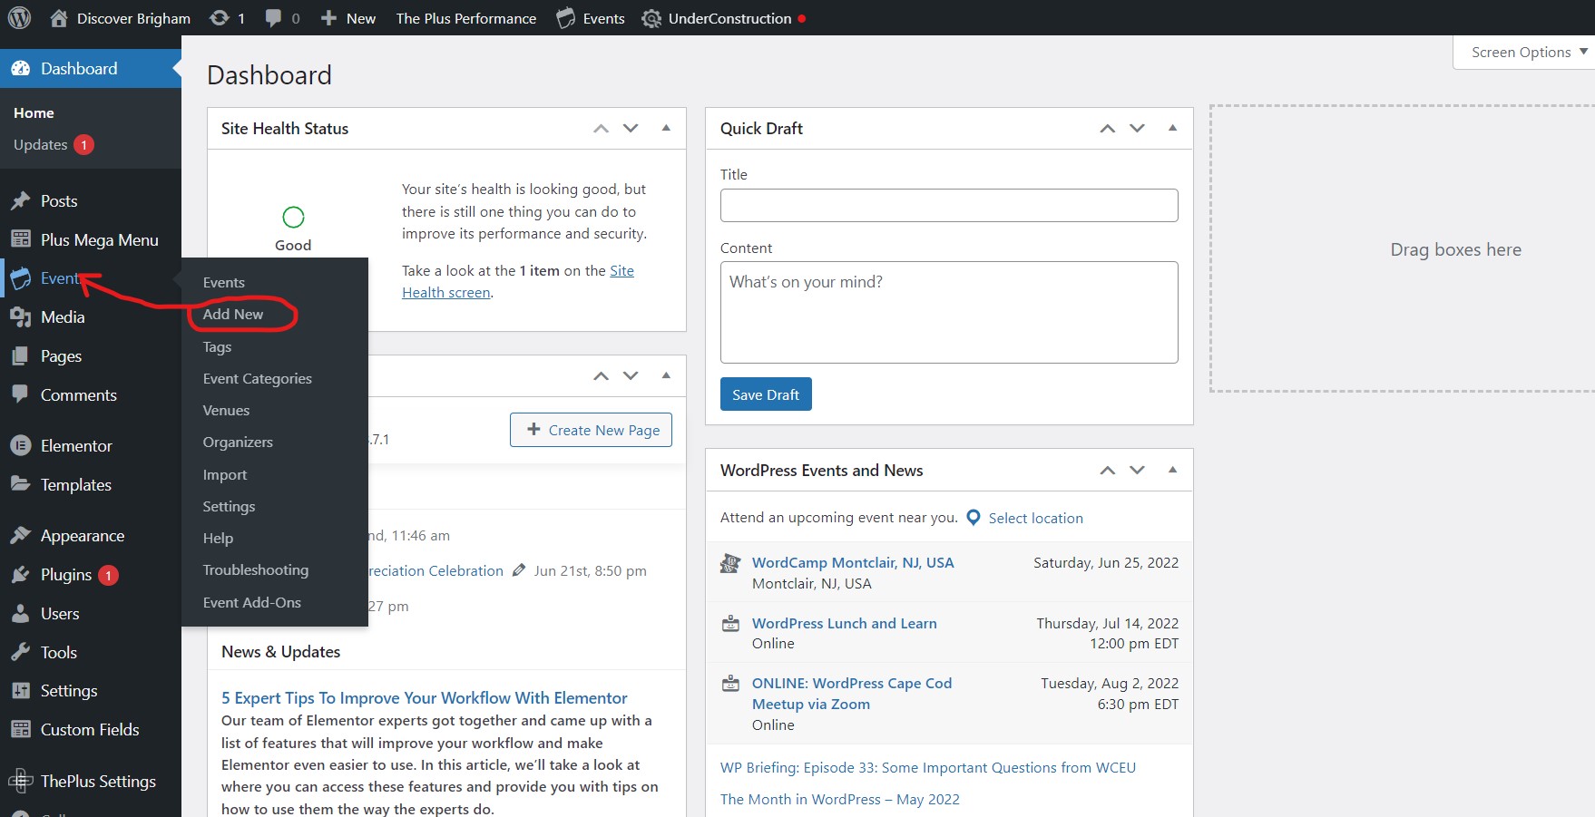Open Plugins from the sidebar icon
Viewport: 1595px width, 817px height.
coord(20,575)
